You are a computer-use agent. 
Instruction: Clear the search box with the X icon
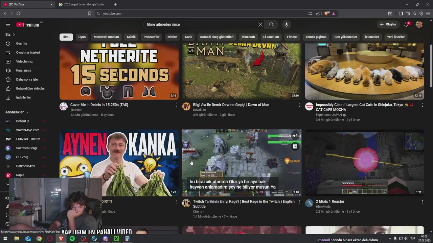260,24
